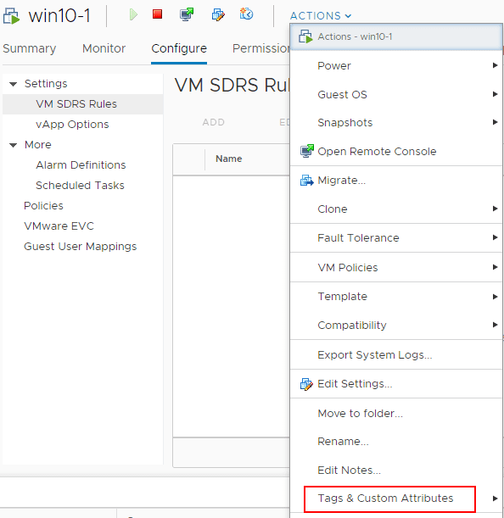Click the red Power Off stop icon
The height and width of the screenshot is (518, 504).
click(x=158, y=14)
